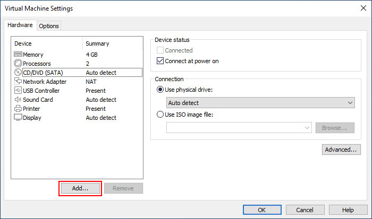Confirm with the OK button
This screenshot has height=219, width=372.
(262, 210)
